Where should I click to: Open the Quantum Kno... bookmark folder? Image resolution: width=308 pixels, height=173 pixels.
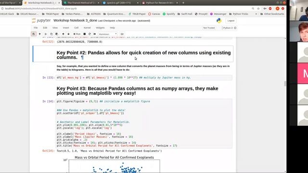point(114,14)
